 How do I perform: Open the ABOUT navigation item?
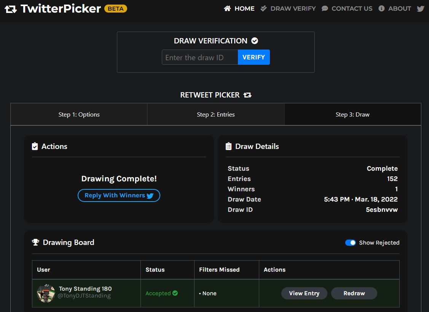click(394, 8)
